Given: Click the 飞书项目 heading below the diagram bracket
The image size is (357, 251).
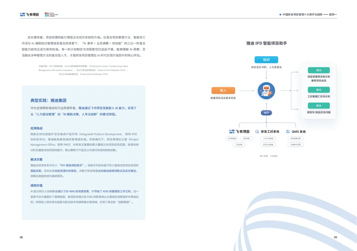Looking at the screenshot, I should [243, 131].
